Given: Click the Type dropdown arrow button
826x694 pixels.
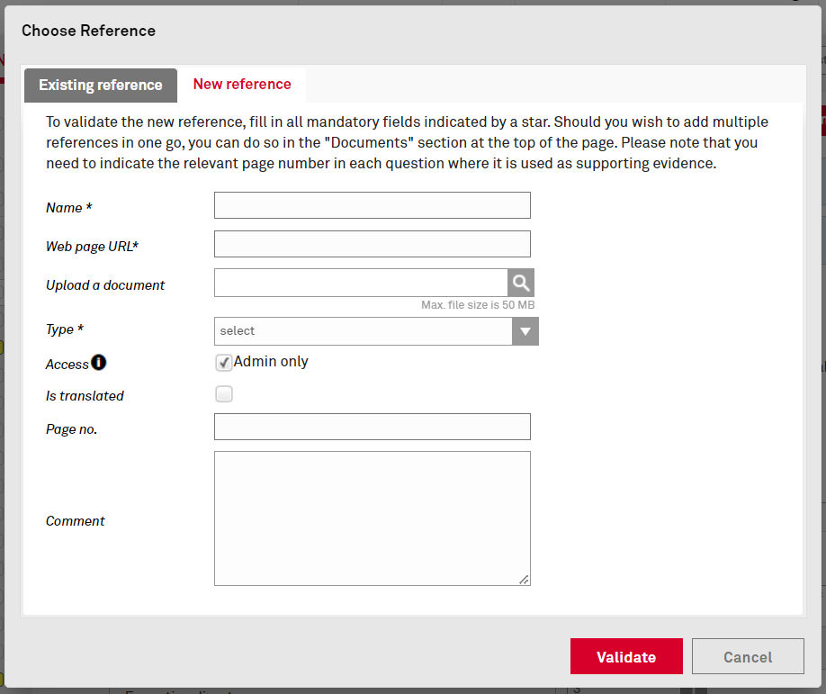Looking at the screenshot, I should (x=525, y=331).
